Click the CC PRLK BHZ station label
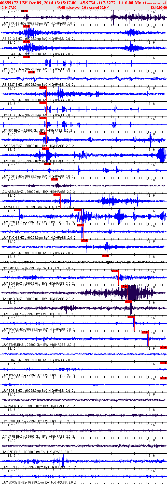Screen dimensions: 167x484 click(x=13, y=406)
